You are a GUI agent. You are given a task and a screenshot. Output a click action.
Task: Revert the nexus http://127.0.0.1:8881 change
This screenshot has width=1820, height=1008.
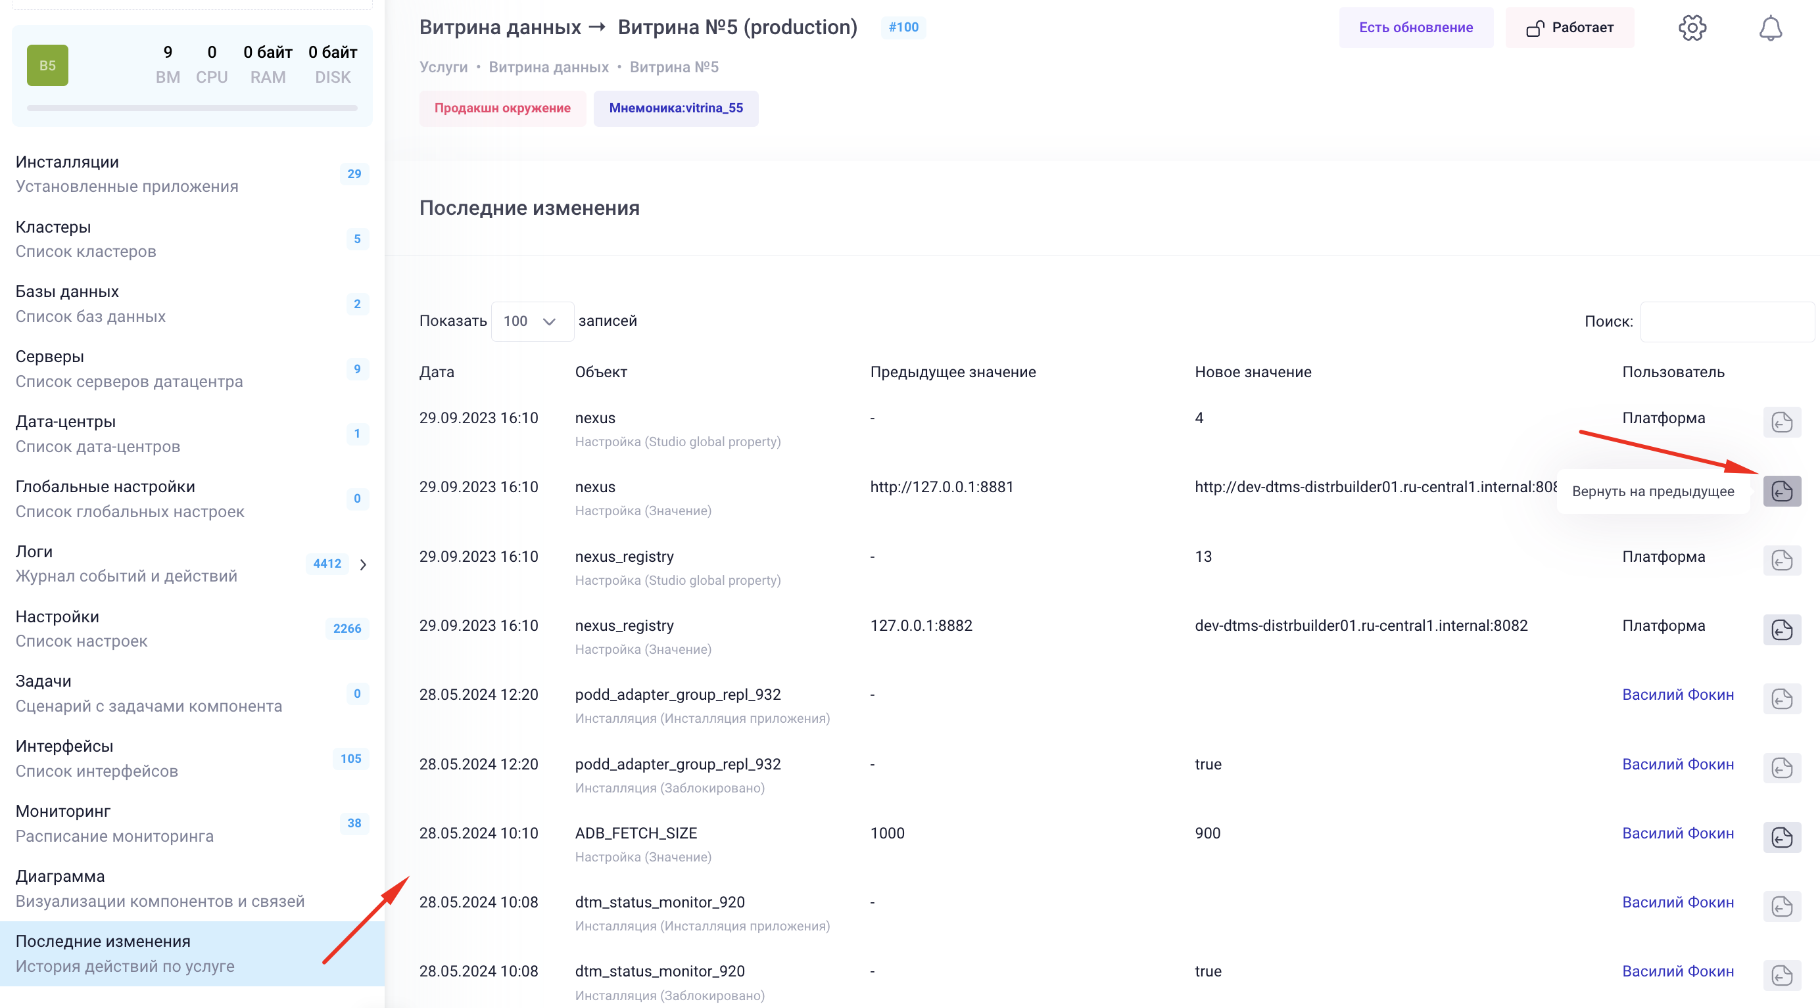[1781, 492]
